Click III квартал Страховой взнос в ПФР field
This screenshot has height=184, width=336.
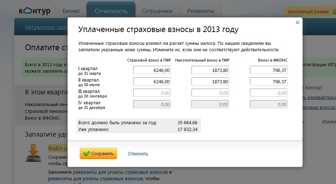[x=152, y=93]
